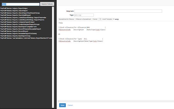This screenshot has height=109, width=174.
Task: Open NewReportTemplateForm fixture entry
Action: [x=18, y=27]
